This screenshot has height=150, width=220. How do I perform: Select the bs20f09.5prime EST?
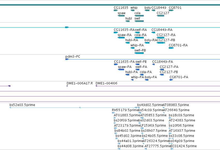(x=115, y=123)
